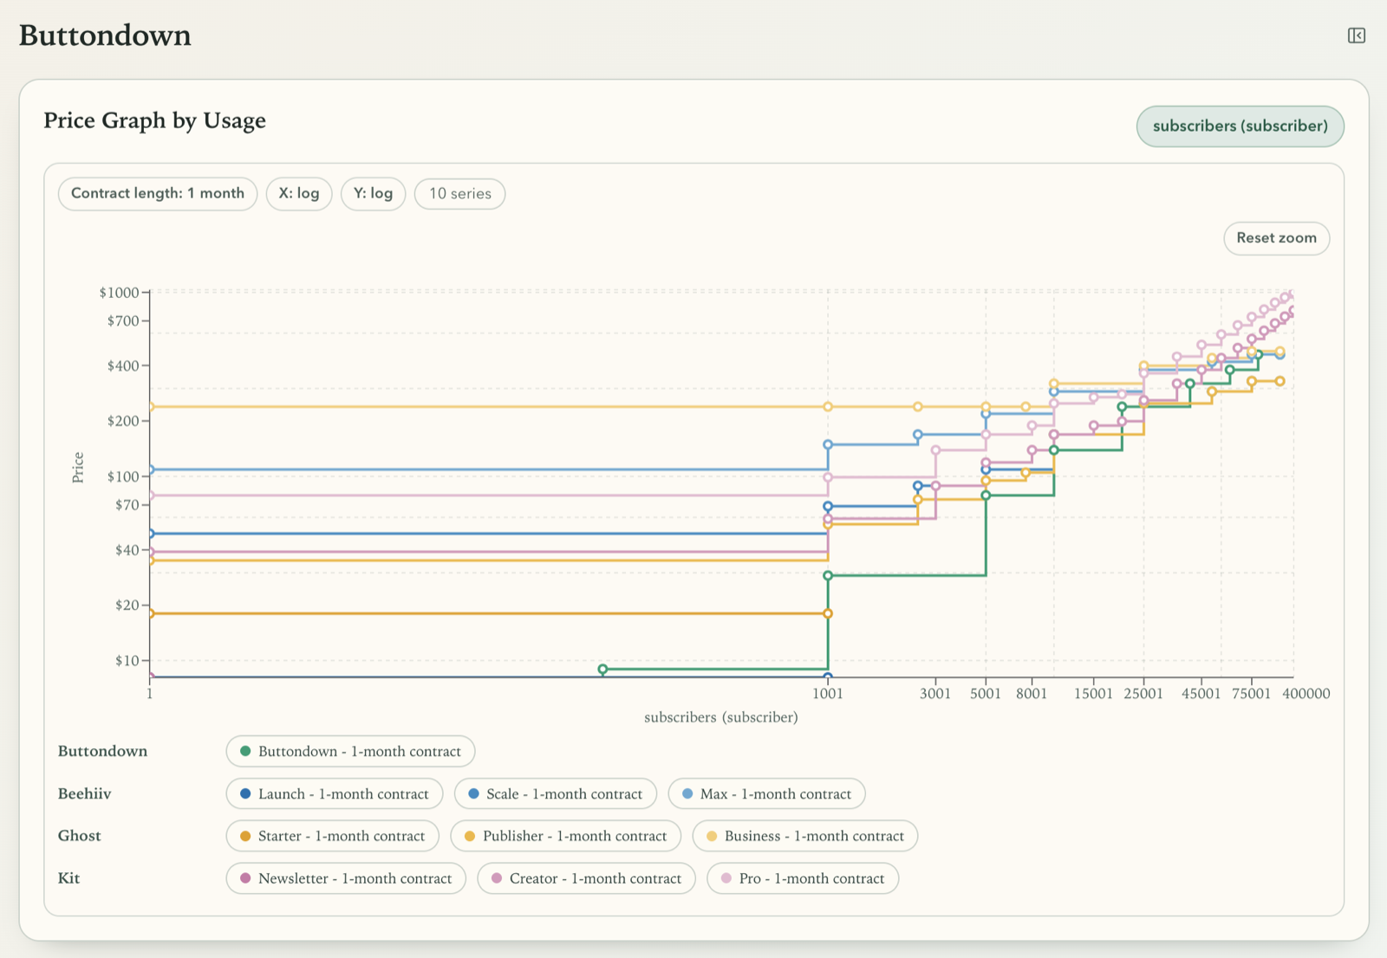Toggle Max 1-month contract series
The image size is (1387, 958).
coord(766,793)
